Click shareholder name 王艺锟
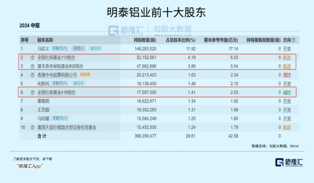 (x=43, y=110)
